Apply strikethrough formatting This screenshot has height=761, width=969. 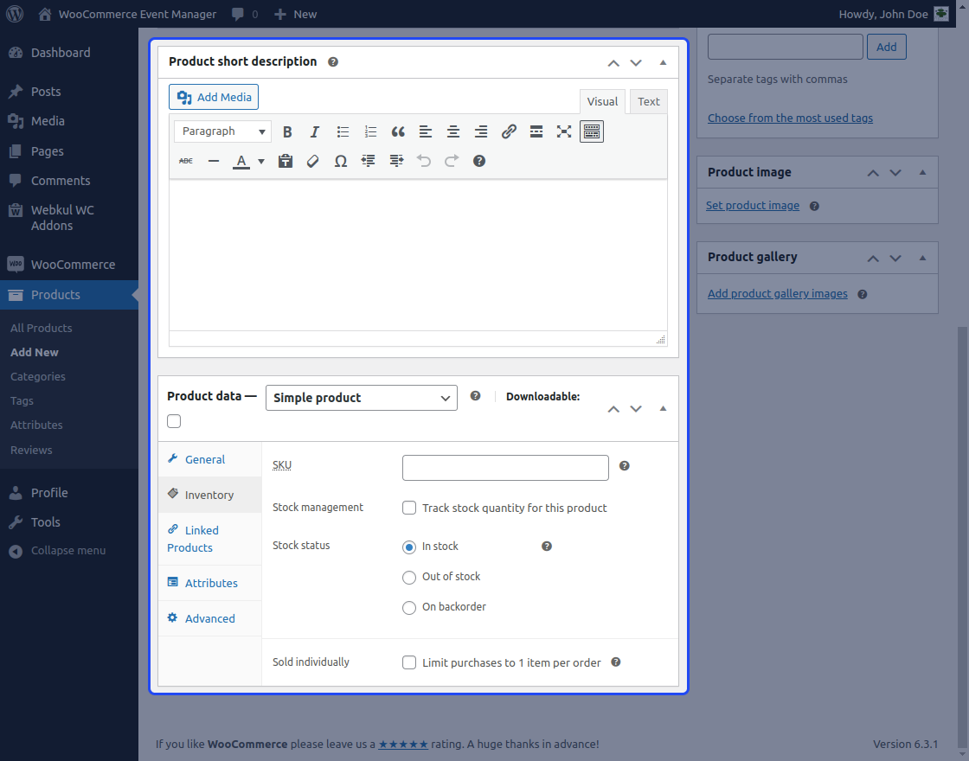tap(185, 161)
